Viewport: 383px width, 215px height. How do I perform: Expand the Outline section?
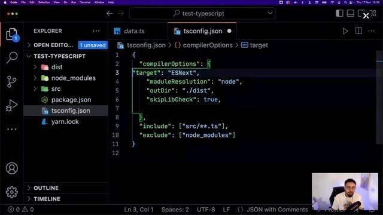click(x=46, y=188)
